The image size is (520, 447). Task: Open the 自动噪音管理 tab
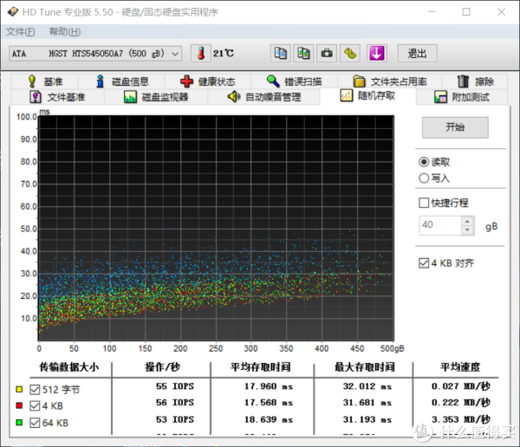[264, 97]
